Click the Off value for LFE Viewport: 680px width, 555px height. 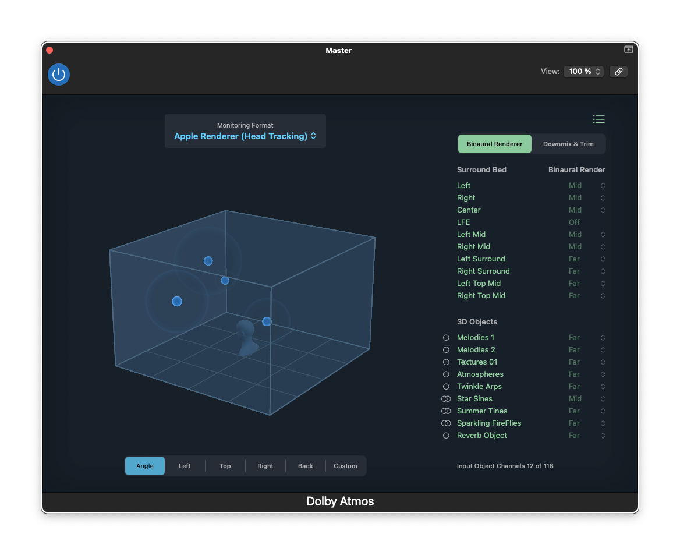click(574, 222)
